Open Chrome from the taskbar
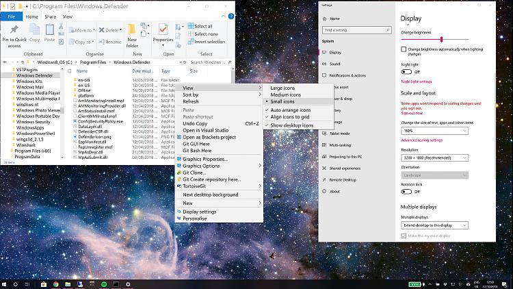The width and height of the screenshot is (513, 289). (55, 284)
